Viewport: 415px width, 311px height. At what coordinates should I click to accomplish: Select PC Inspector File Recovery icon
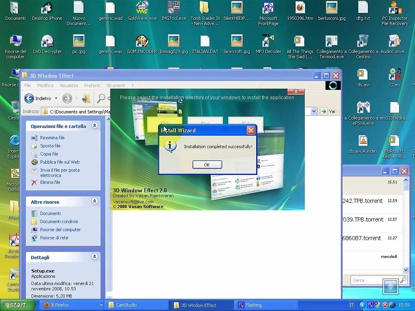(x=395, y=13)
